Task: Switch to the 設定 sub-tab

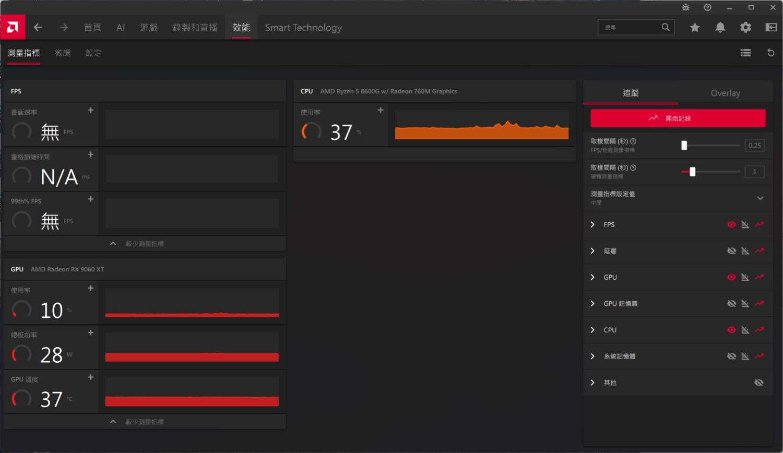Action: pyautogui.click(x=93, y=53)
